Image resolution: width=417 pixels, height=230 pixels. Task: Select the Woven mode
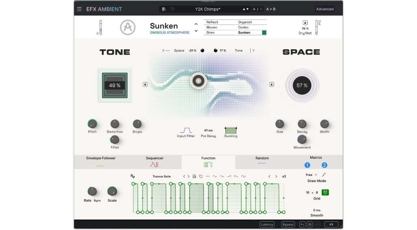click(x=219, y=27)
